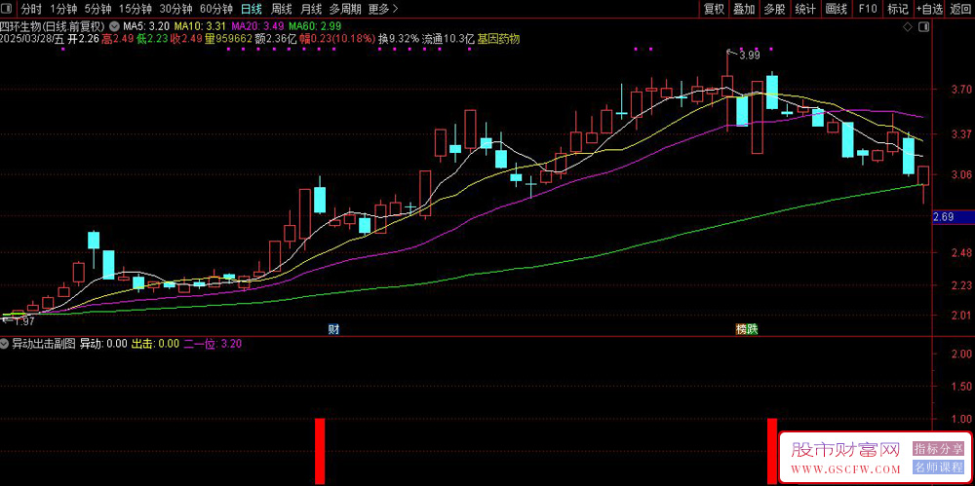Image resolution: width=975 pixels, height=486 pixels.
Task: Select the 5分钟 period tab
Action: pos(97,9)
